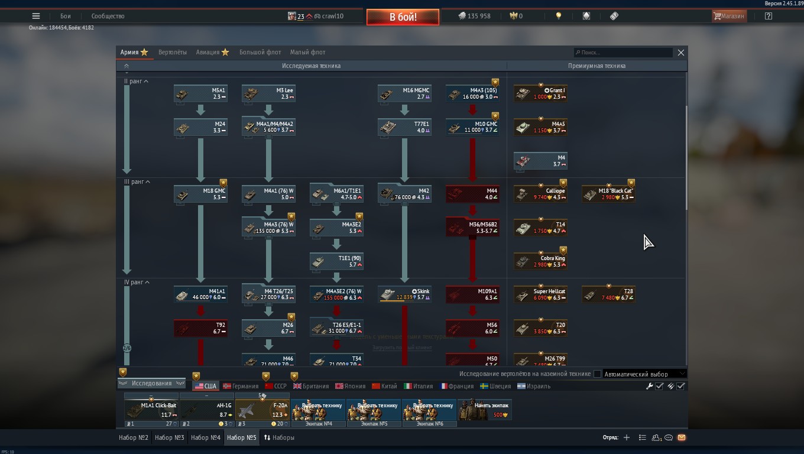Screen dimensions: 804x454
Task: Select the premium Calliope card
Action: [540, 194]
